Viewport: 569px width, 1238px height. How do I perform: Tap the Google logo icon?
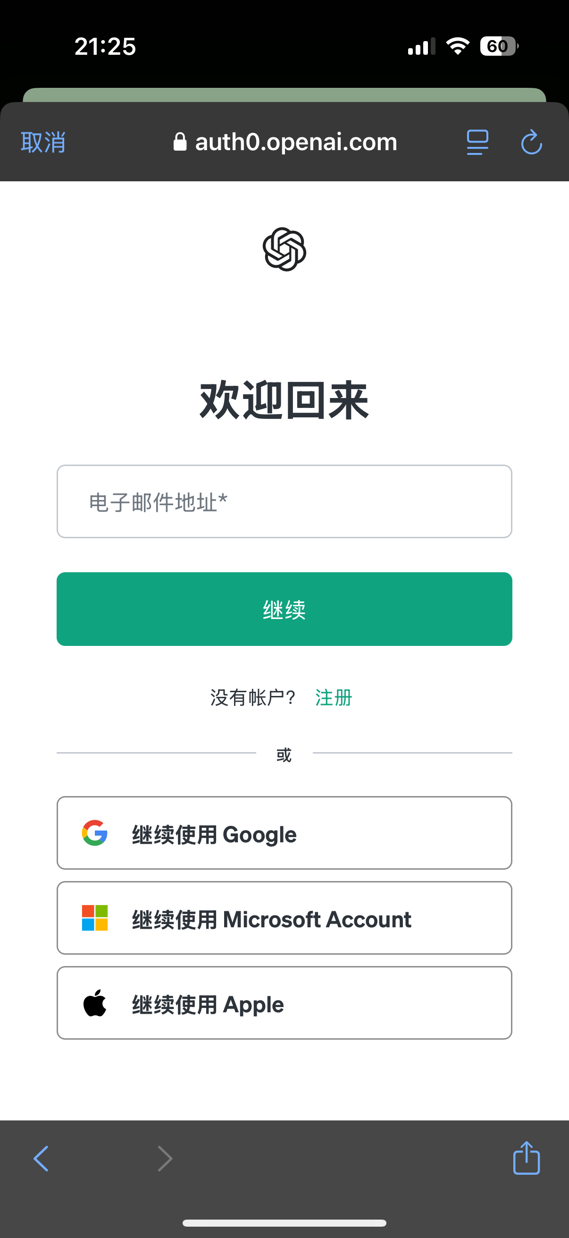point(94,833)
